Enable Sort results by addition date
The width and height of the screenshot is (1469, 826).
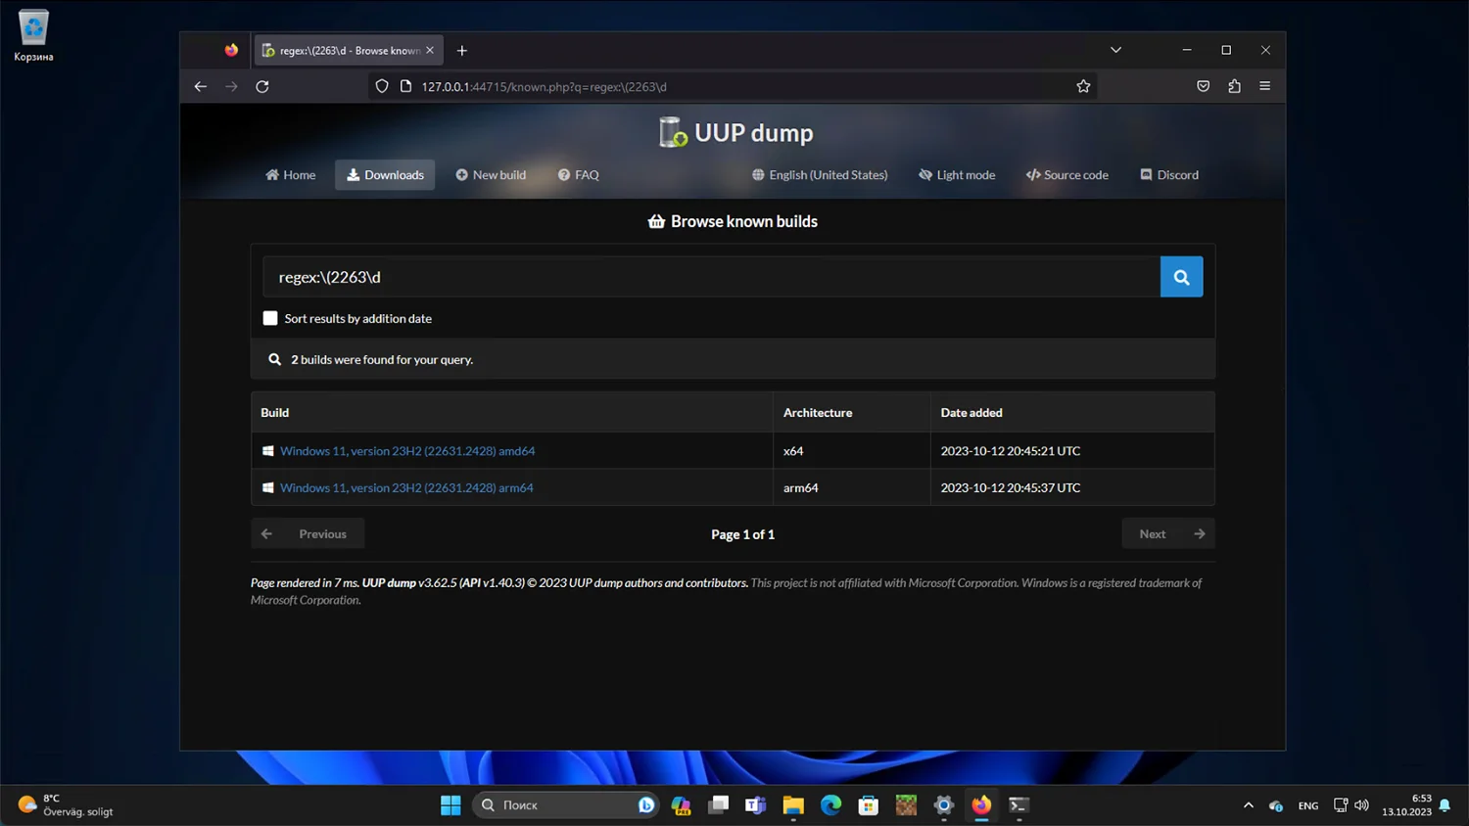pyautogui.click(x=270, y=318)
